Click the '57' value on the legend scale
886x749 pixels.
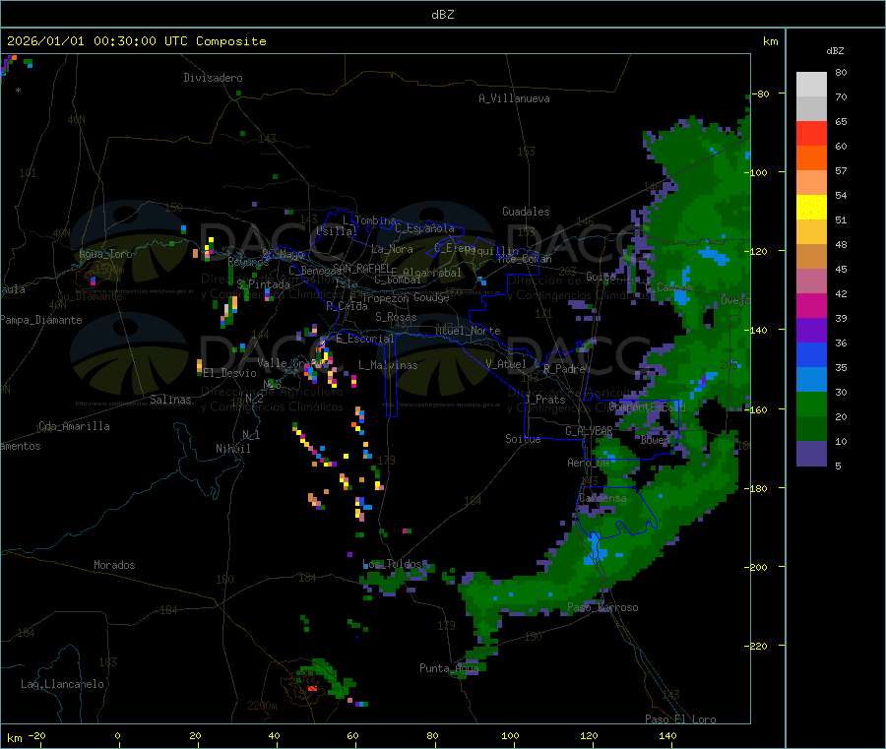click(841, 170)
